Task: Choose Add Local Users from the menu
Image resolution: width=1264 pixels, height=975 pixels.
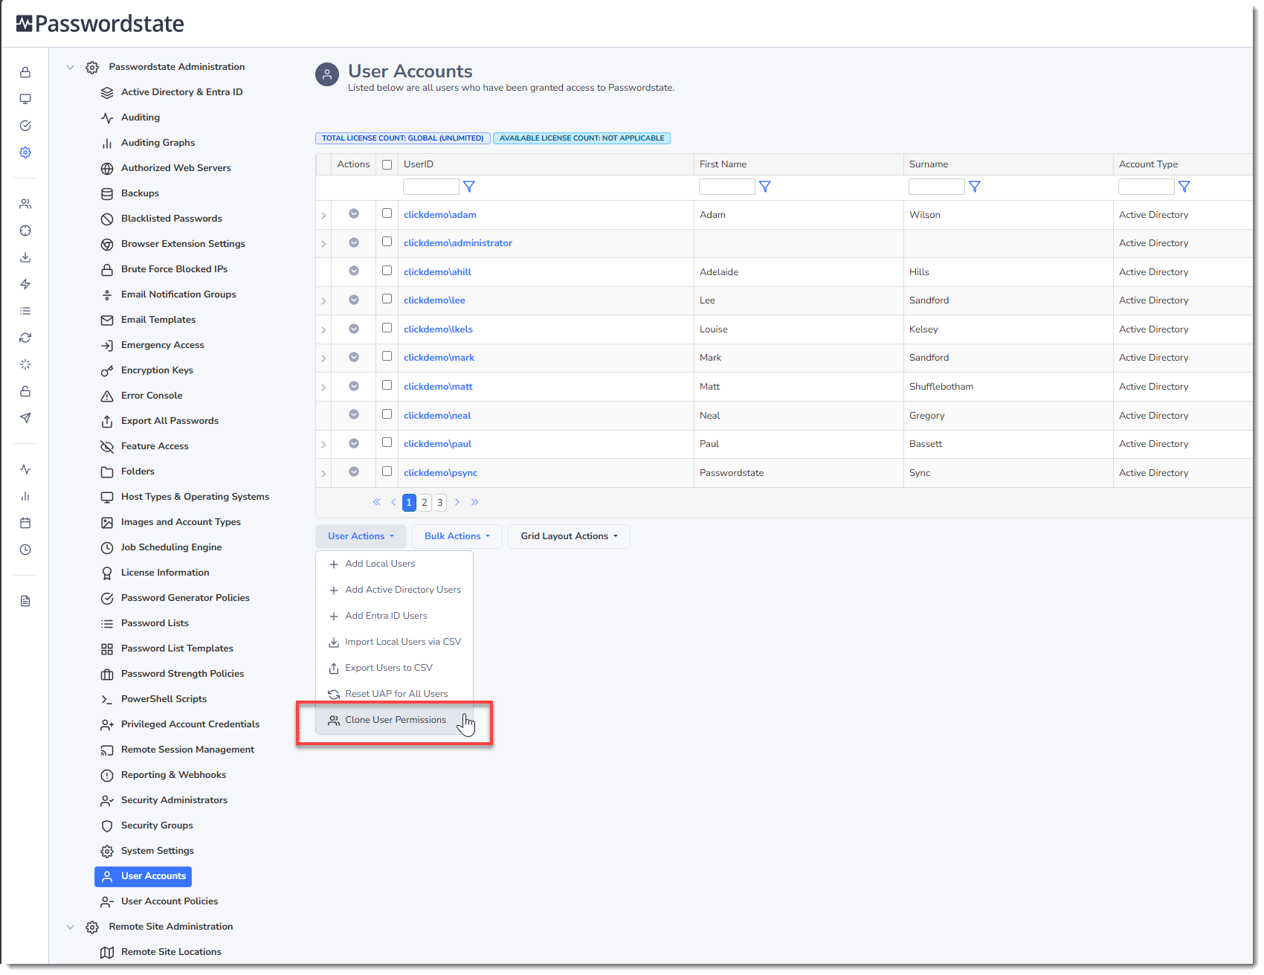Action: point(394,564)
